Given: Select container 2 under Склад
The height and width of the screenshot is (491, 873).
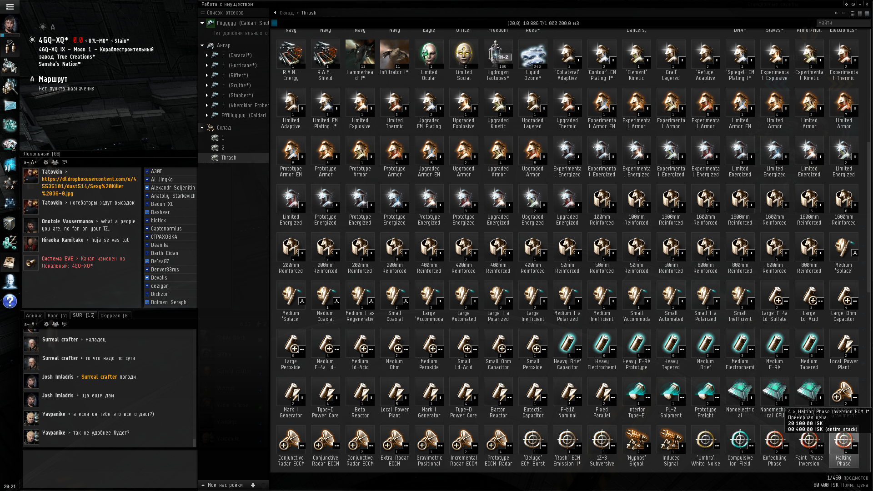Looking at the screenshot, I should point(233,148).
